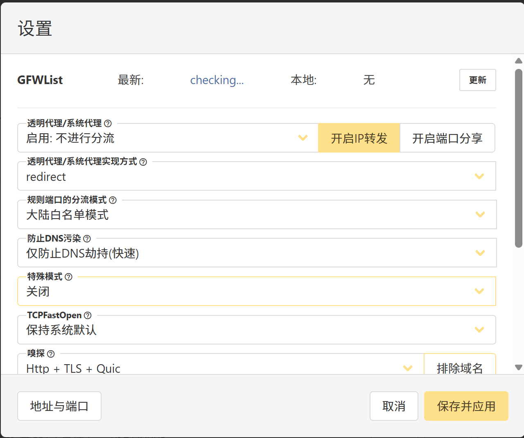Open 地址与端口 settings

click(x=59, y=406)
